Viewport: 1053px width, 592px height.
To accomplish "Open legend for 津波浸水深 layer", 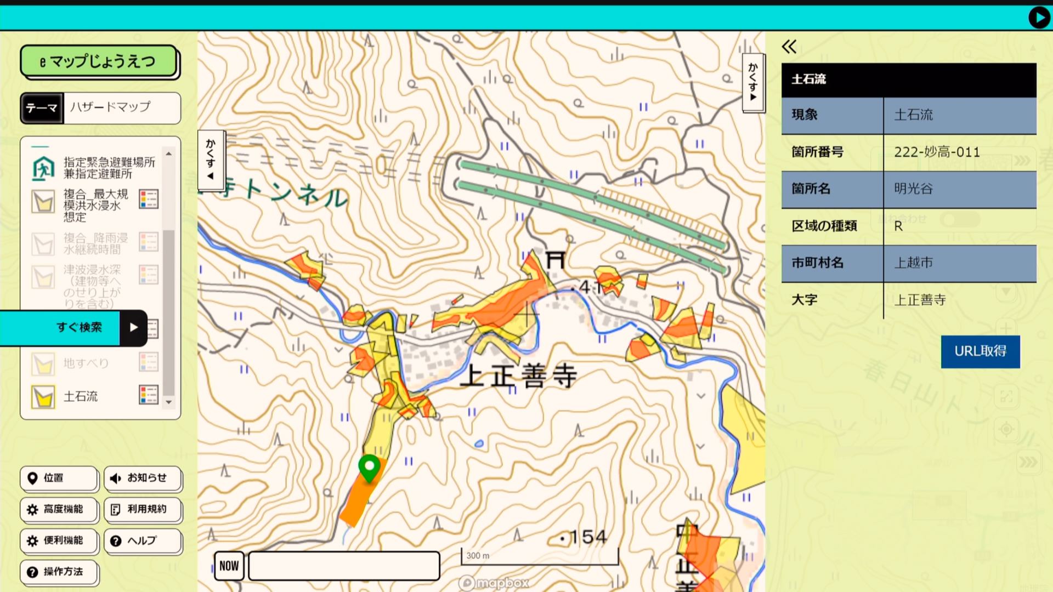I will (149, 275).
